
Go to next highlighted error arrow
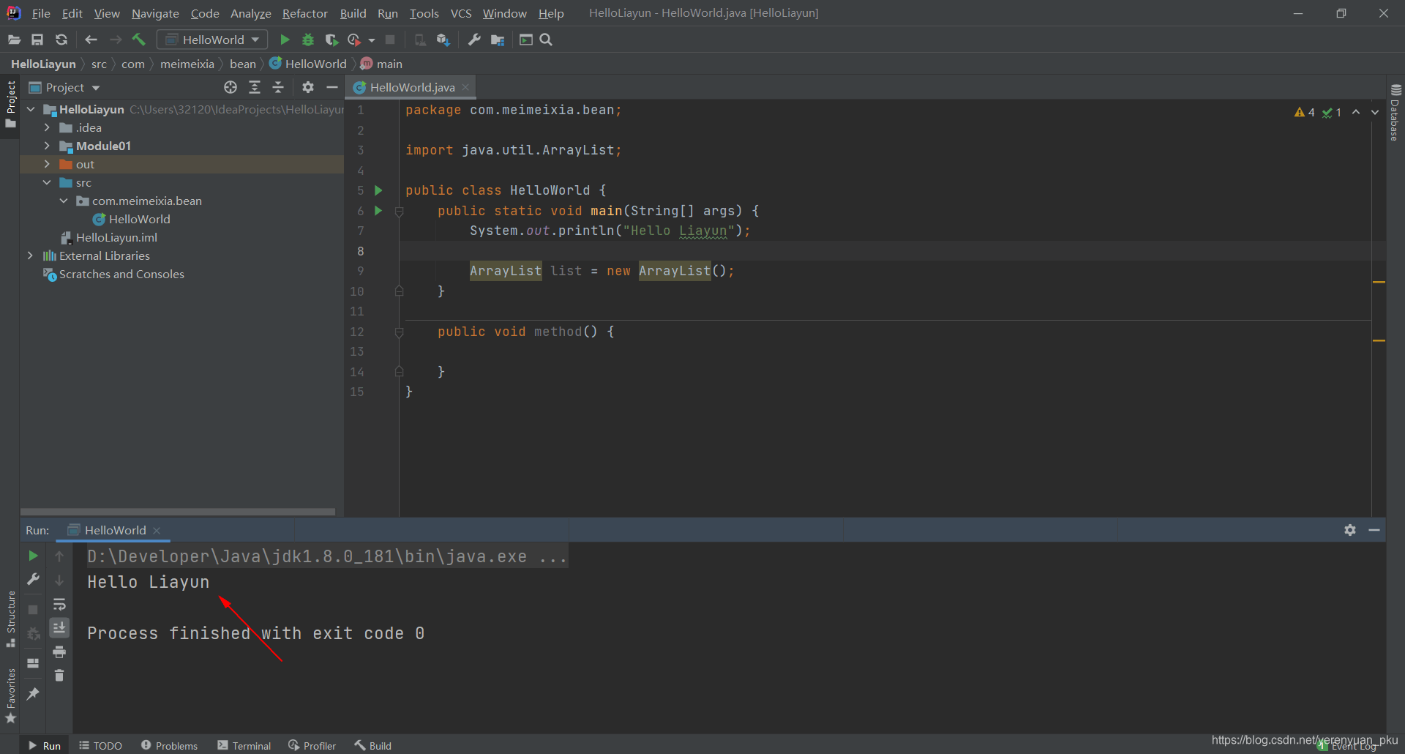(x=1375, y=112)
